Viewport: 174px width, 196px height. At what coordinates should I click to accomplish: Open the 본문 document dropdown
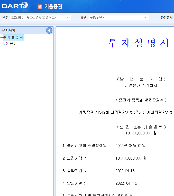(x=40, y=18)
